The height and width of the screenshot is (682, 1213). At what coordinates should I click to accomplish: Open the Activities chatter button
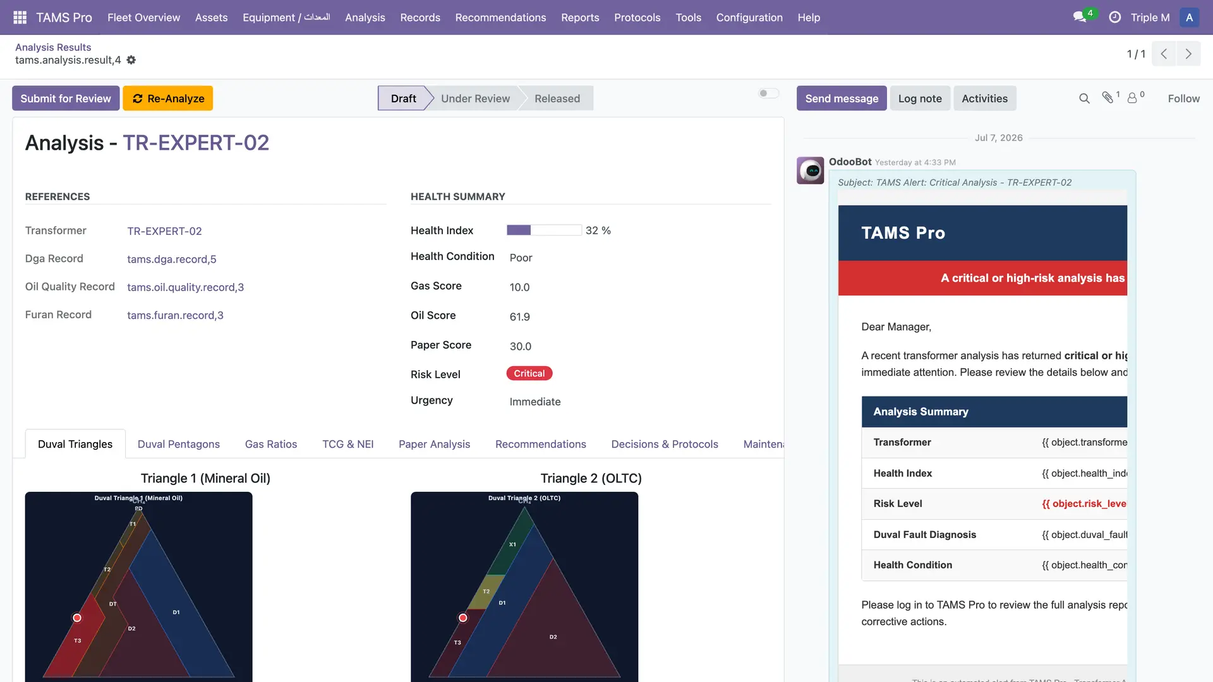click(x=984, y=99)
